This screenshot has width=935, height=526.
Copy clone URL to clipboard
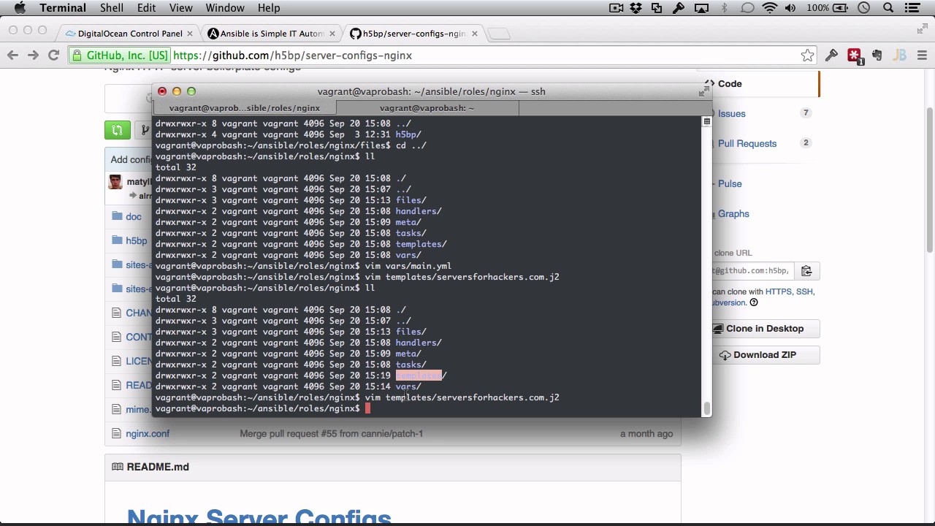coord(806,271)
